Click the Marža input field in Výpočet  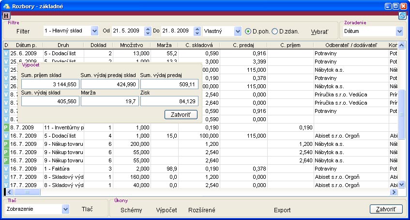(109, 101)
